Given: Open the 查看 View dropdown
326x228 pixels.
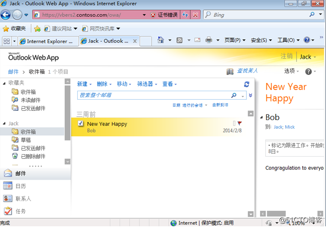Looking at the screenshot, I should (x=169, y=84).
